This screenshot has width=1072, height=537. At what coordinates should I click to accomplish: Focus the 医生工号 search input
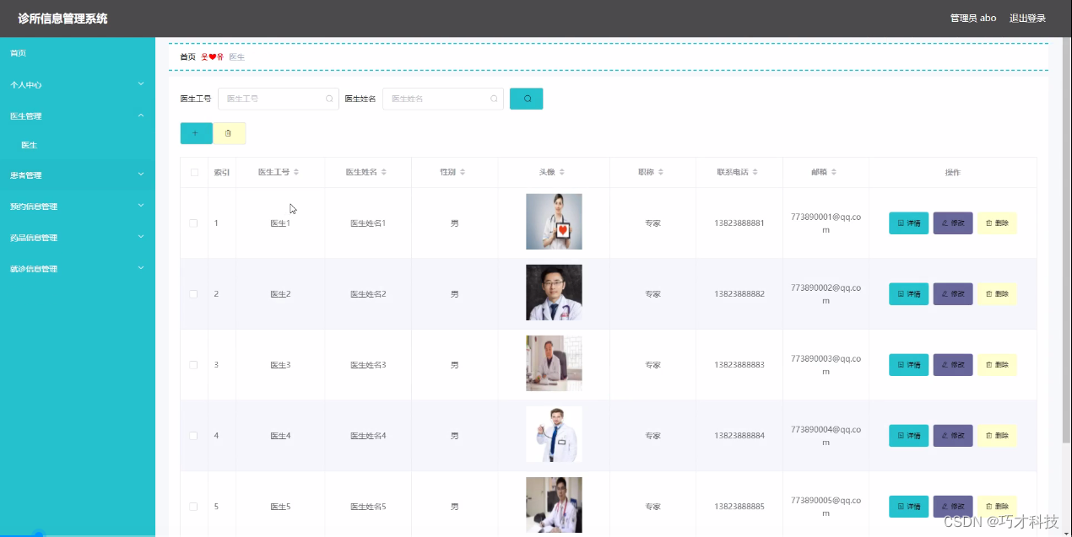(279, 99)
